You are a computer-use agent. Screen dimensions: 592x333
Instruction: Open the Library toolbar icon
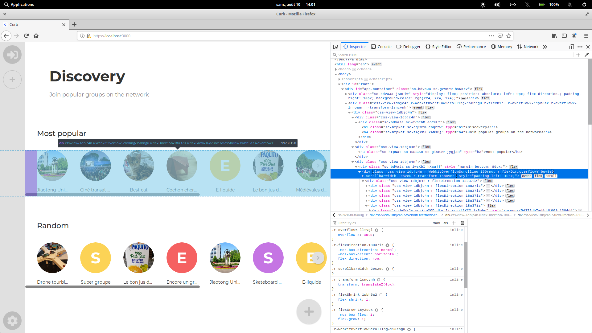[x=554, y=36]
